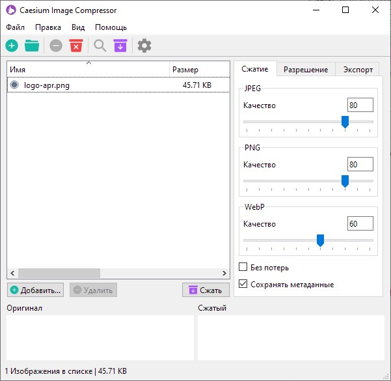The width and height of the screenshot is (391, 381).
Task: Toggle Сохранять метаданные checkbox
Action: click(x=243, y=284)
